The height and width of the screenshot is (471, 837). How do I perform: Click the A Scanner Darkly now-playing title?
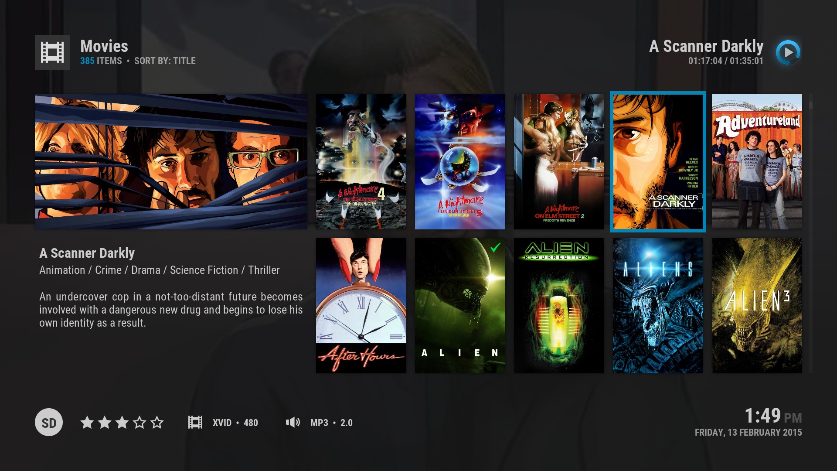coord(706,46)
